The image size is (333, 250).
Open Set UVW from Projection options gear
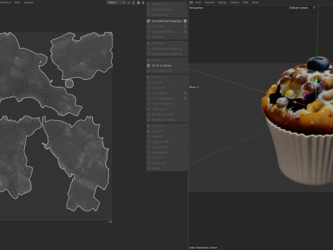coord(185,21)
